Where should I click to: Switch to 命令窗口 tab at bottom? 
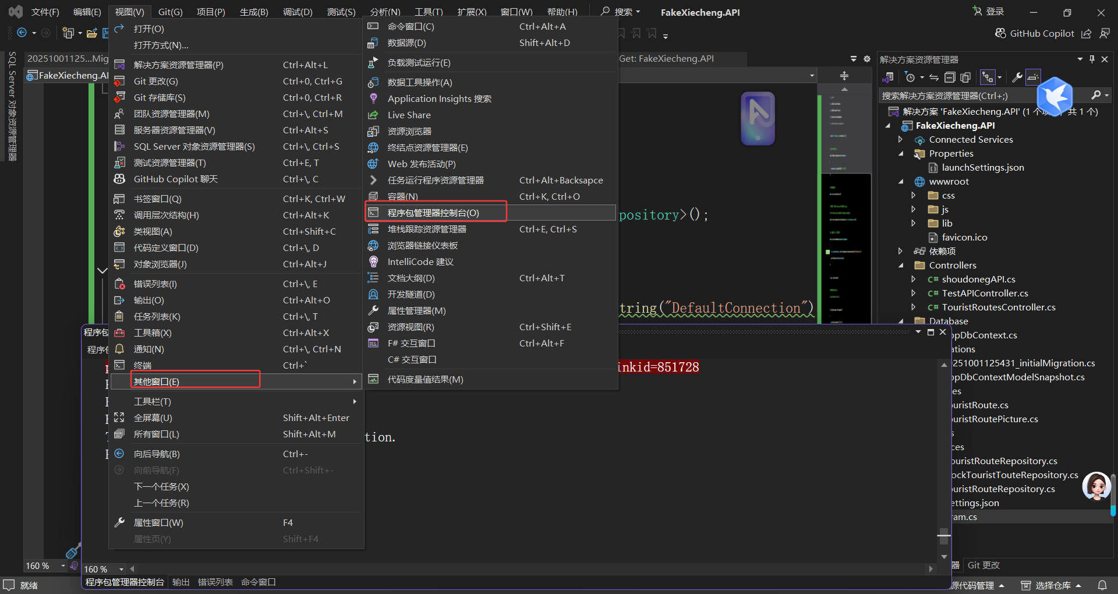point(258,582)
